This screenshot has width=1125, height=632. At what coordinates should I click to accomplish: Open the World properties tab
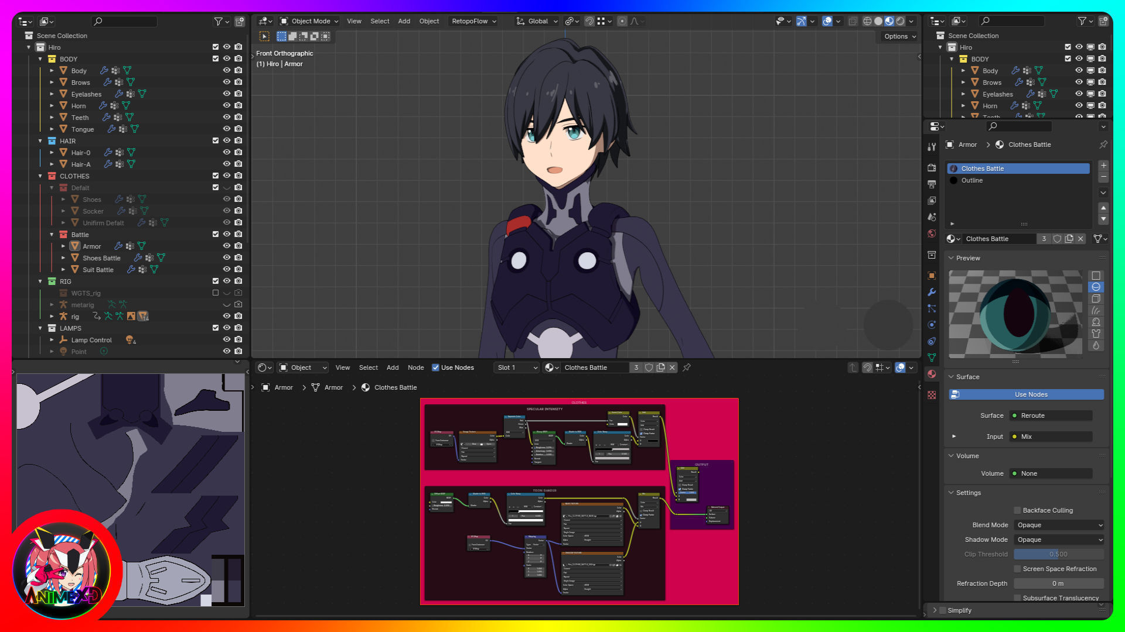click(x=932, y=233)
